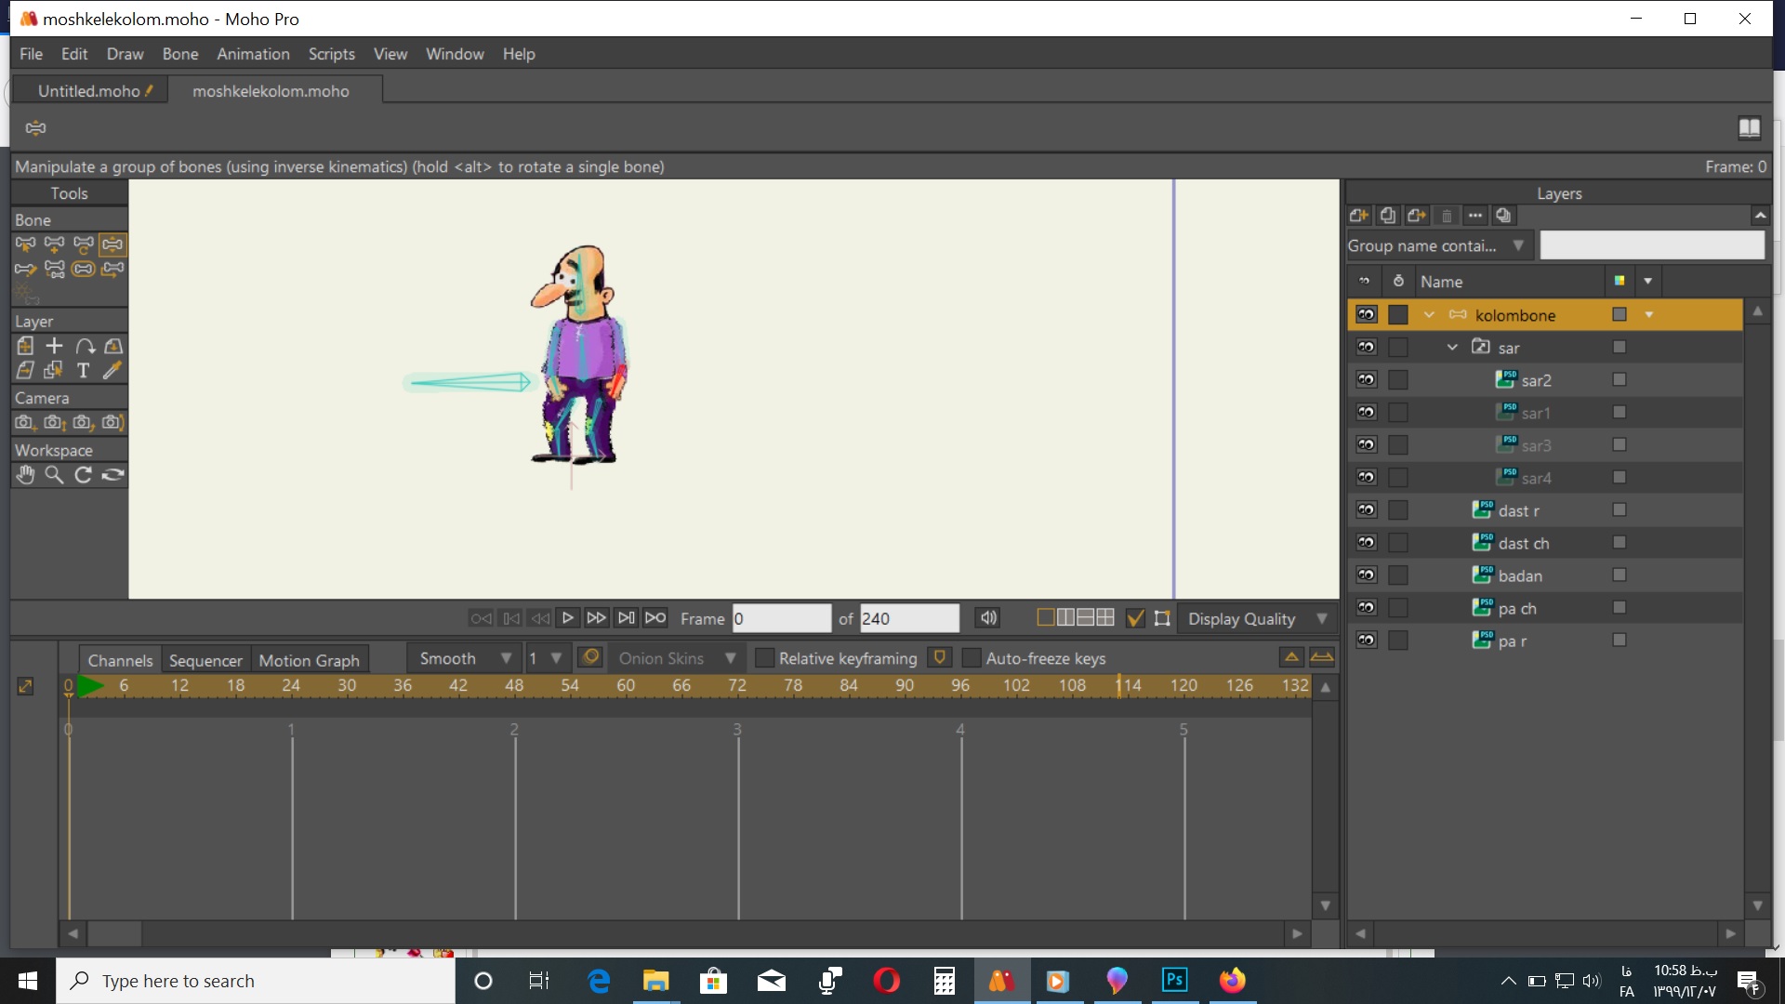Select the badan layer in Layers panel
The image size is (1785, 1004).
(1521, 575)
